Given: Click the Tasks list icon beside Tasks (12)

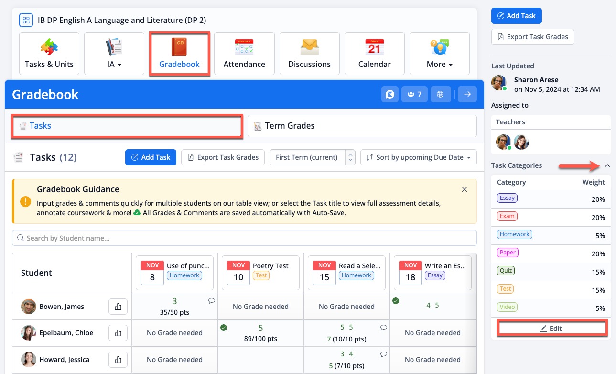Looking at the screenshot, I should [x=18, y=157].
